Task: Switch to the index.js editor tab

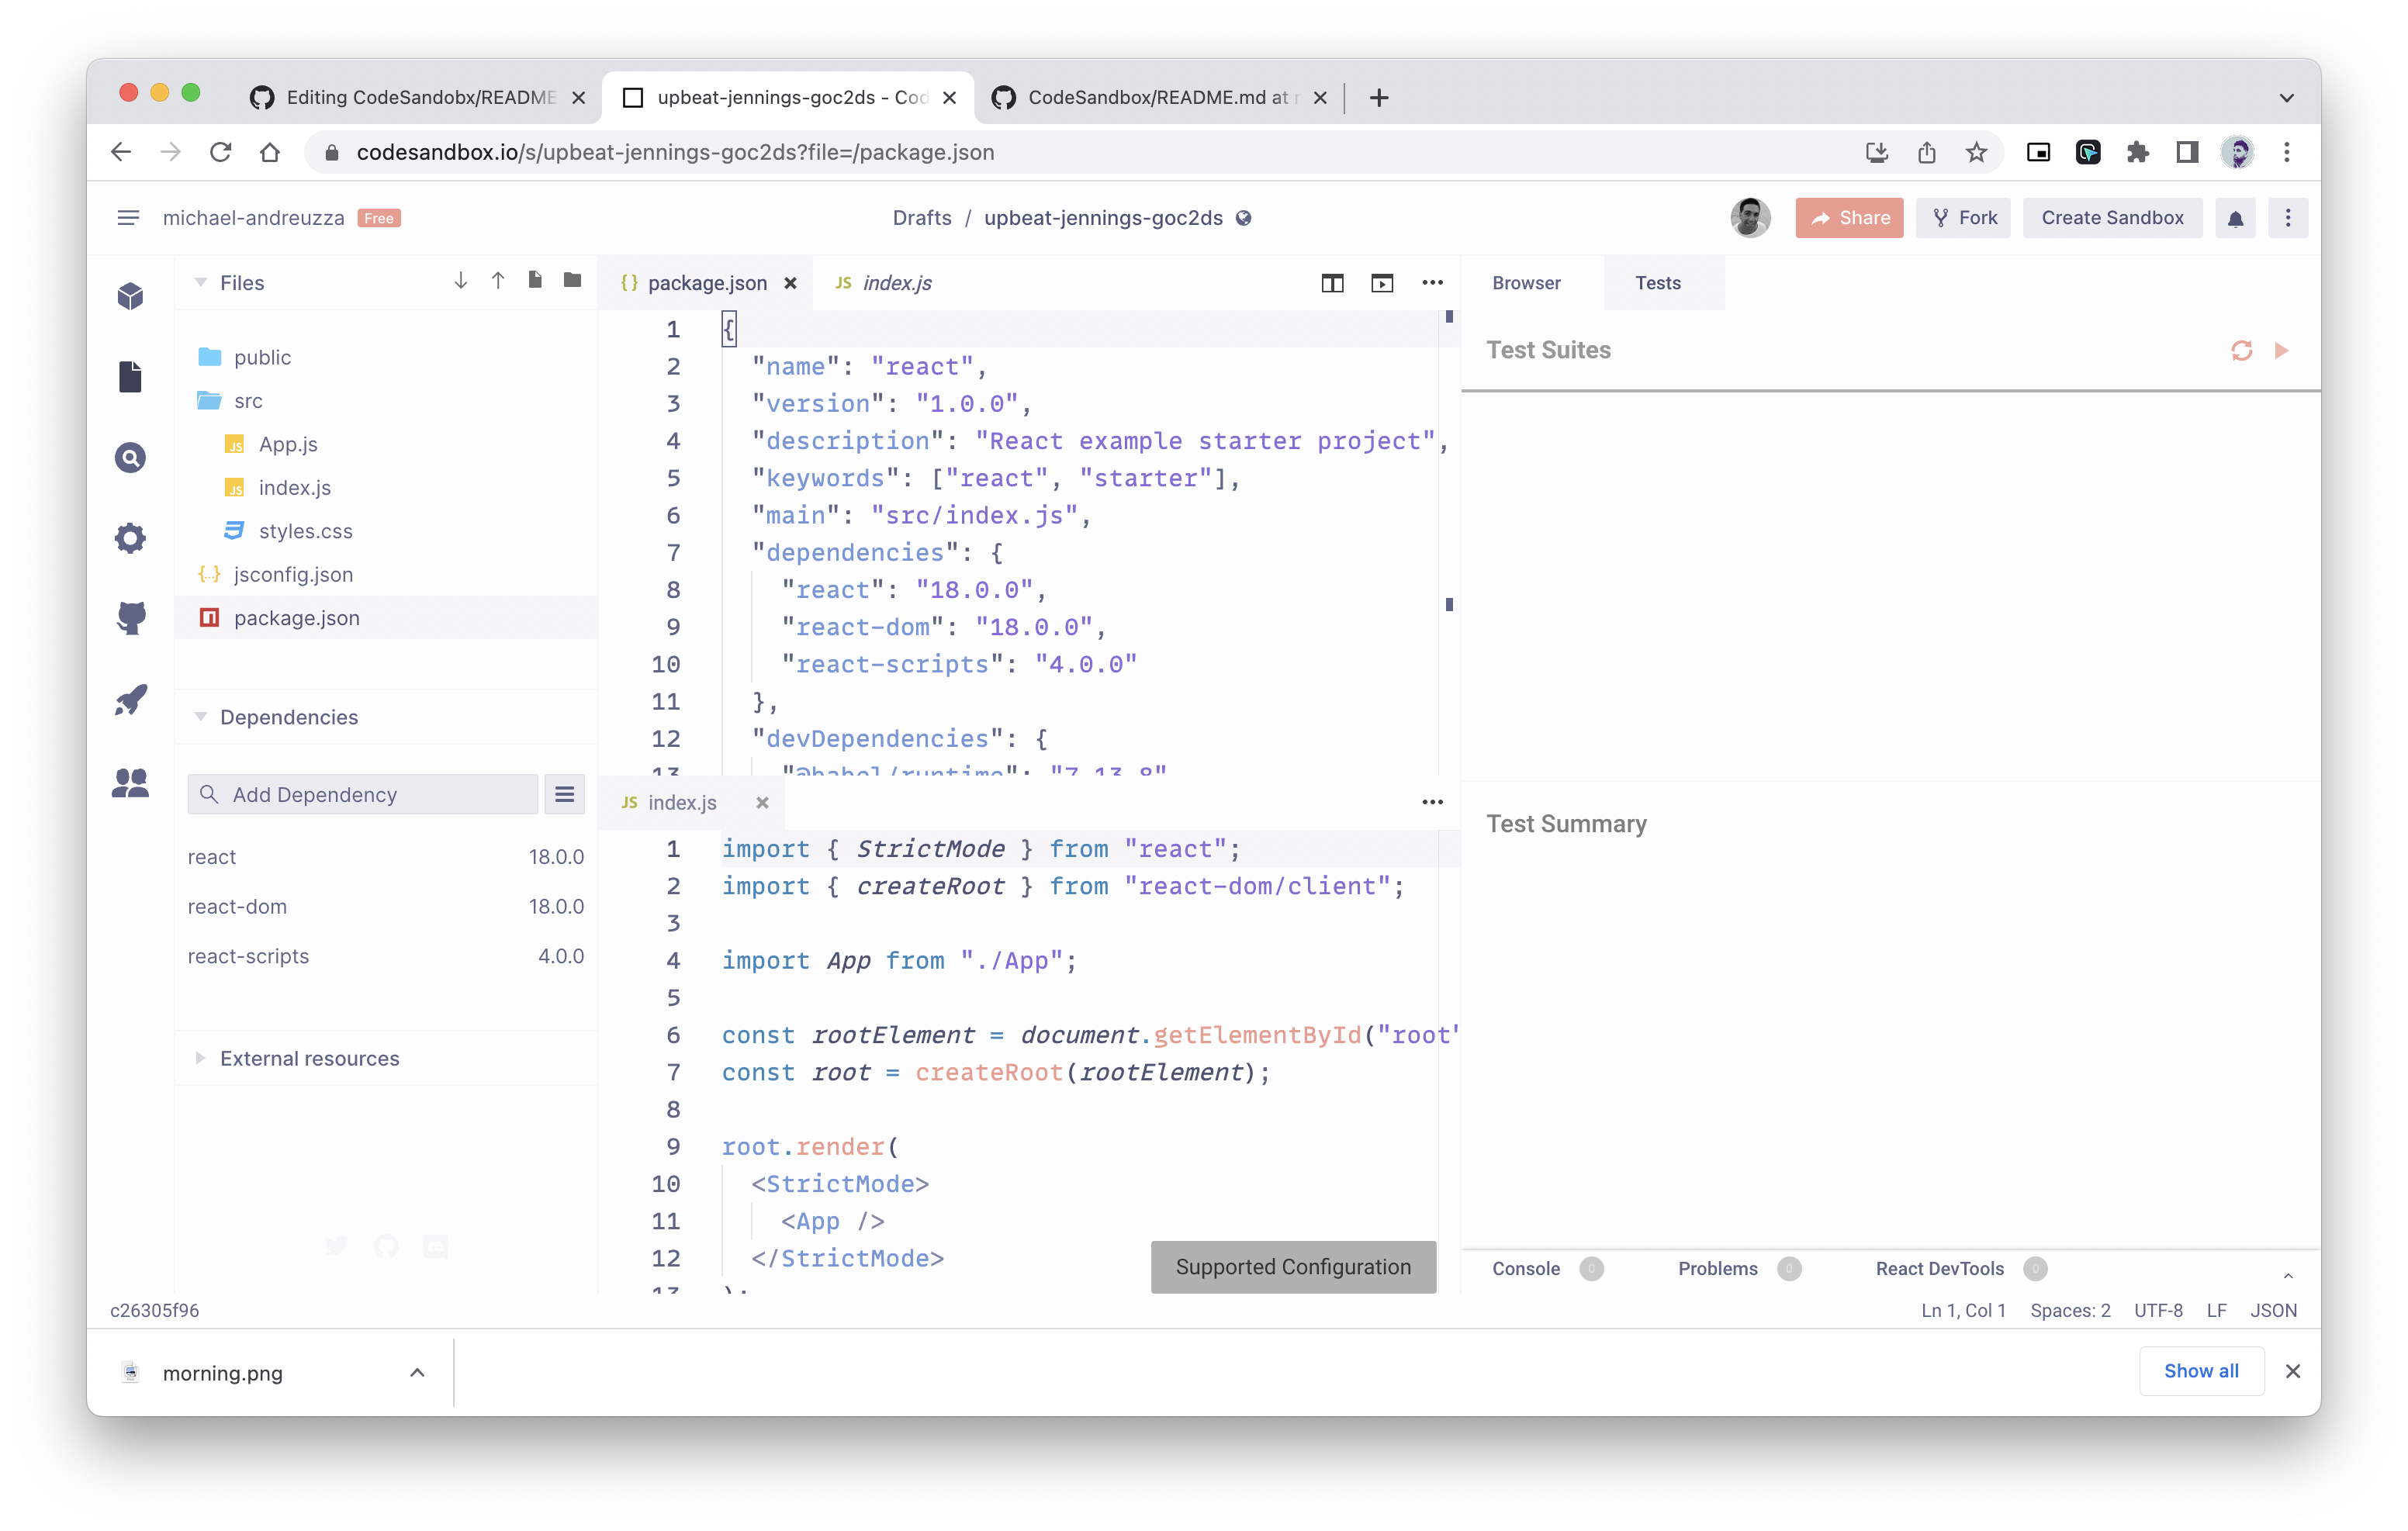Action: pyautogui.click(x=896, y=283)
